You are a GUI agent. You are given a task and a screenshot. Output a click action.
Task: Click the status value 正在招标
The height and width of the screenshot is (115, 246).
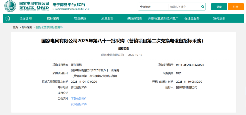(x=76, y=65)
